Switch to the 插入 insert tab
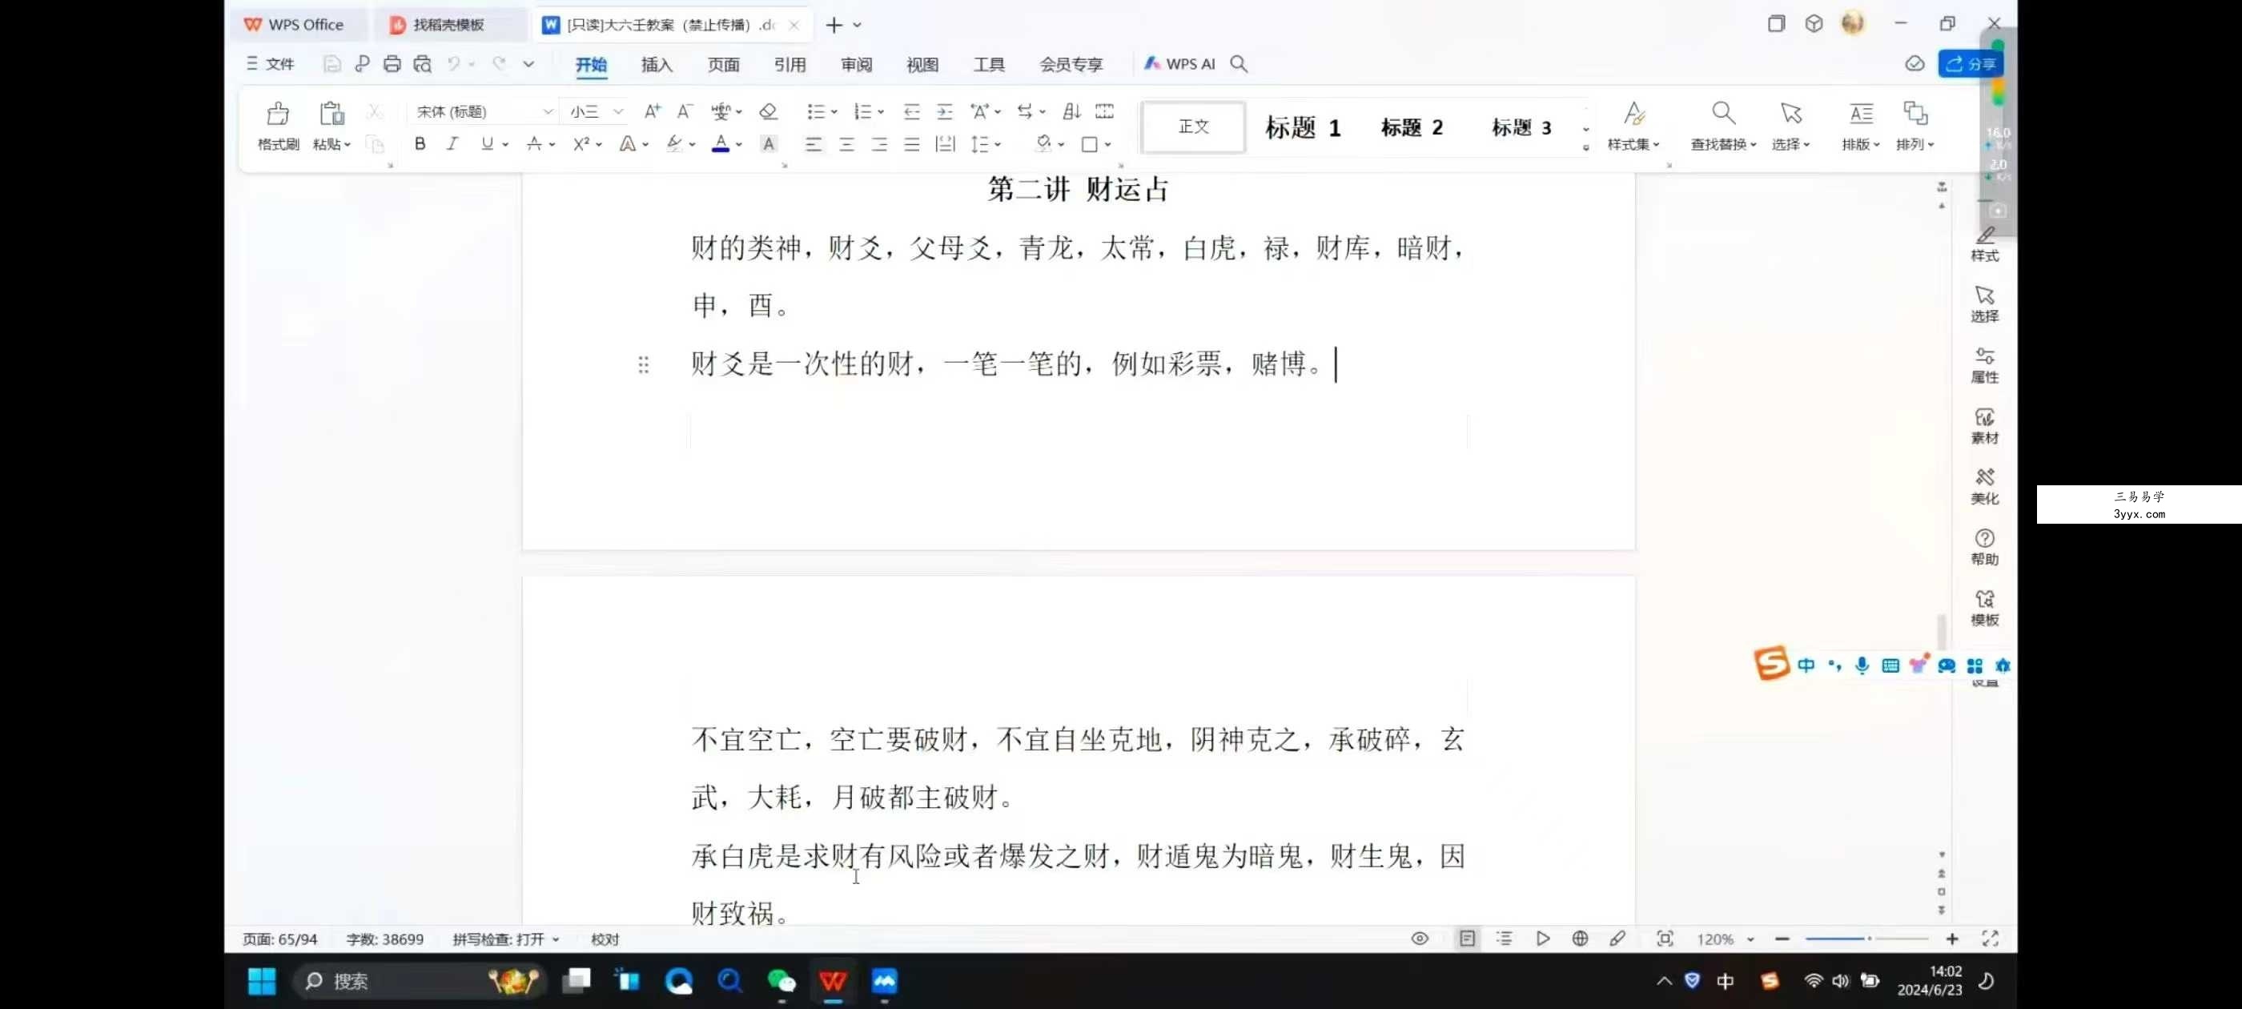 point(657,64)
